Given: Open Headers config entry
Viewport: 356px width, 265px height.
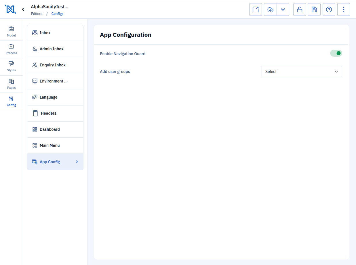Looking at the screenshot, I should [x=55, y=113].
